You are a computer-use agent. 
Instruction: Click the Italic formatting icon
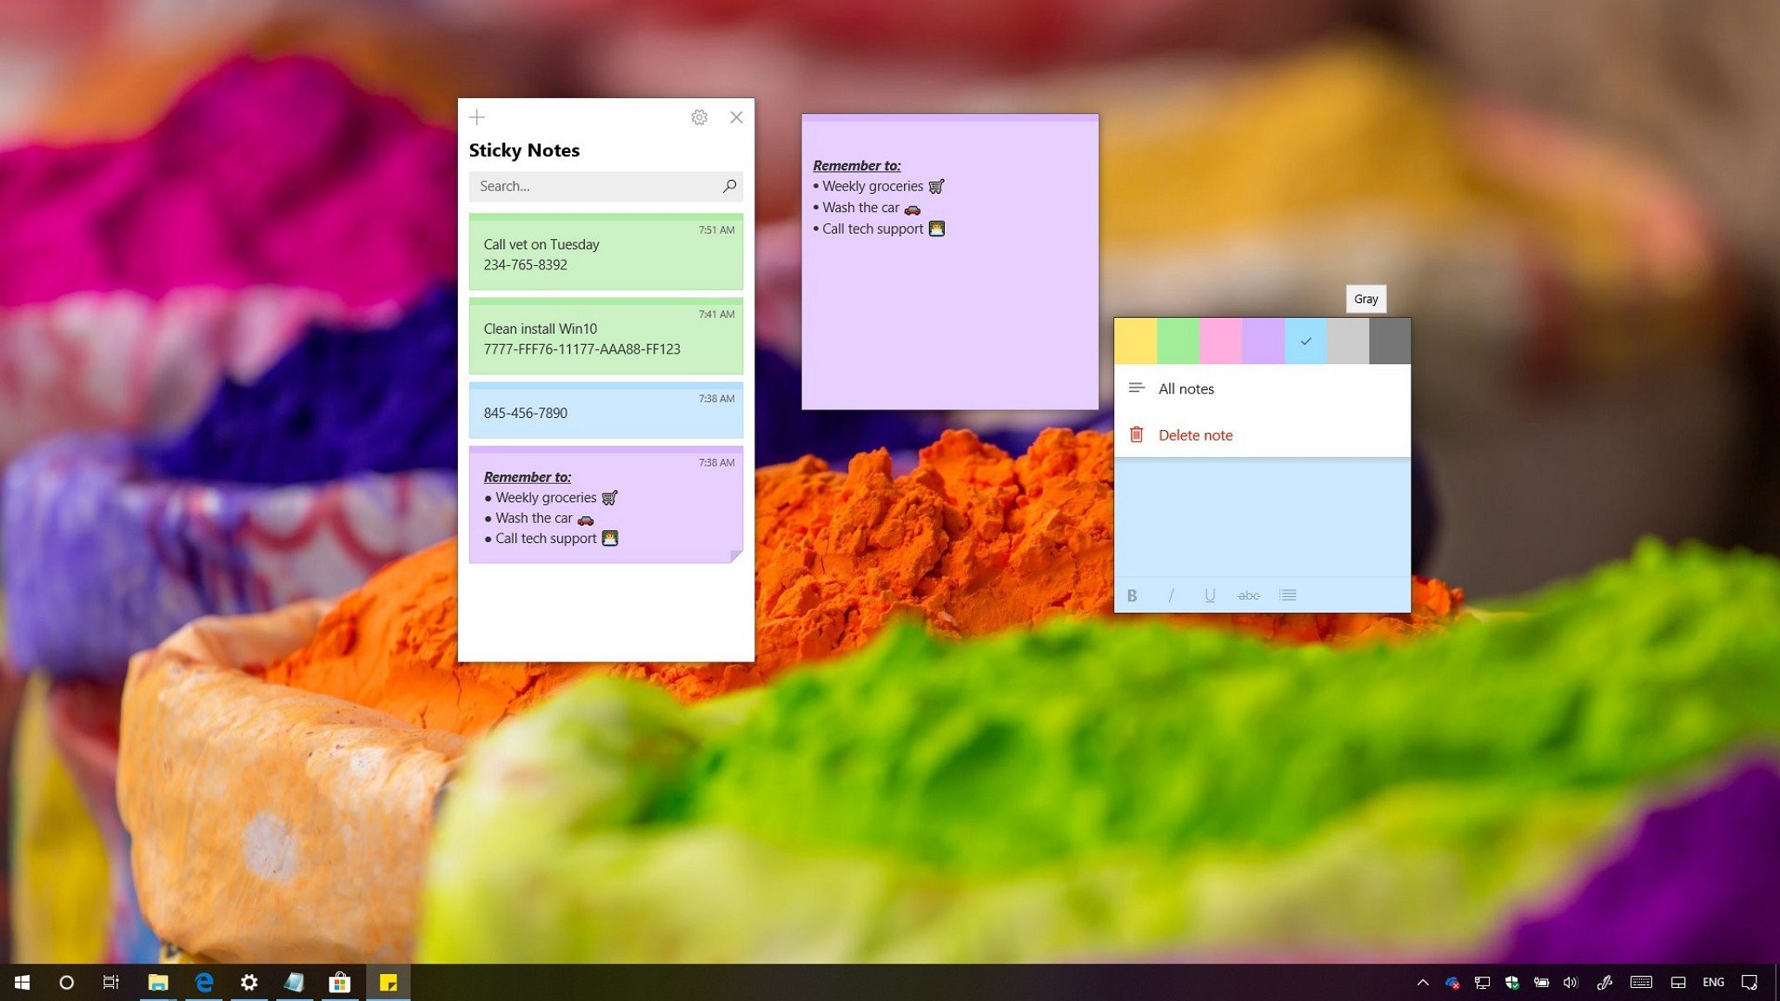click(x=1170, y=595)
